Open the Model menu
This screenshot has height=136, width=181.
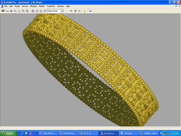tap(17, 6)
